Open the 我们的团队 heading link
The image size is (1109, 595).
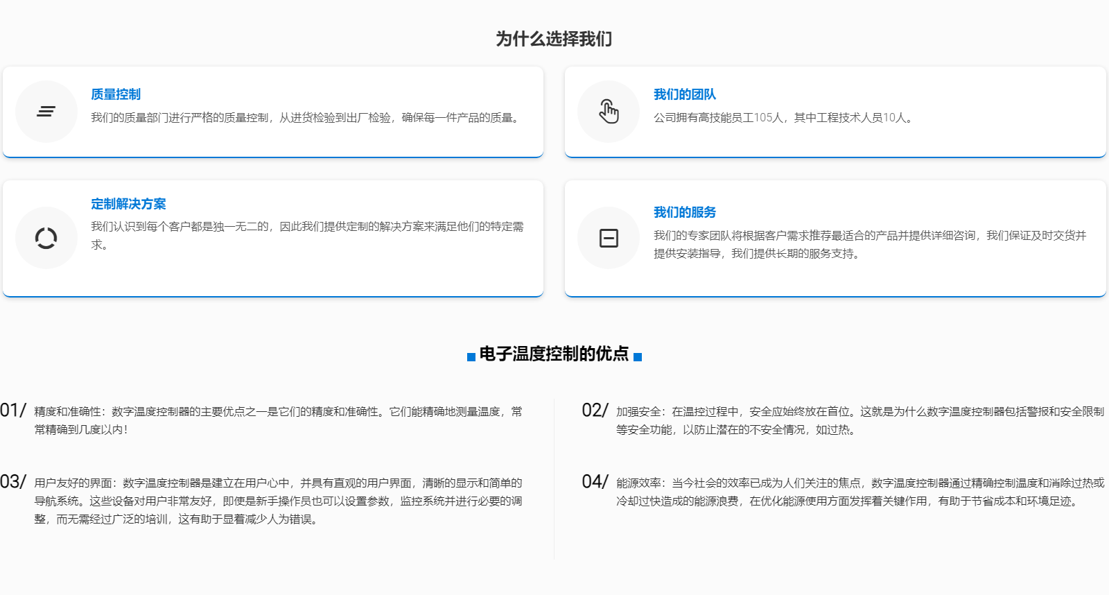tap(684, 94)
